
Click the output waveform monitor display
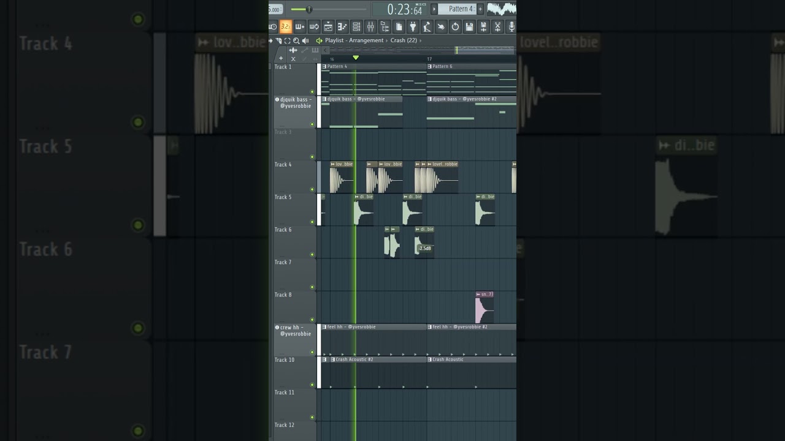tap(502, 9)
